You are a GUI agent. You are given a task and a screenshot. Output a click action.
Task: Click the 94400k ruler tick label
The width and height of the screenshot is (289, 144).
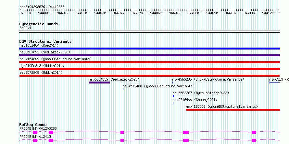[x=44, y=13]
